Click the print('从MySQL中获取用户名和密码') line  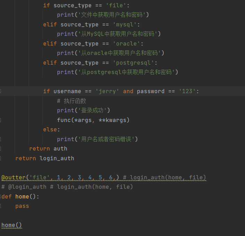click(x=109, y=34)
